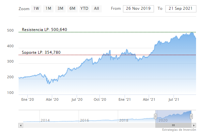Viewport: 199px width, 134px height.
Task: Edit the To date field
Action: pos(180,8)
